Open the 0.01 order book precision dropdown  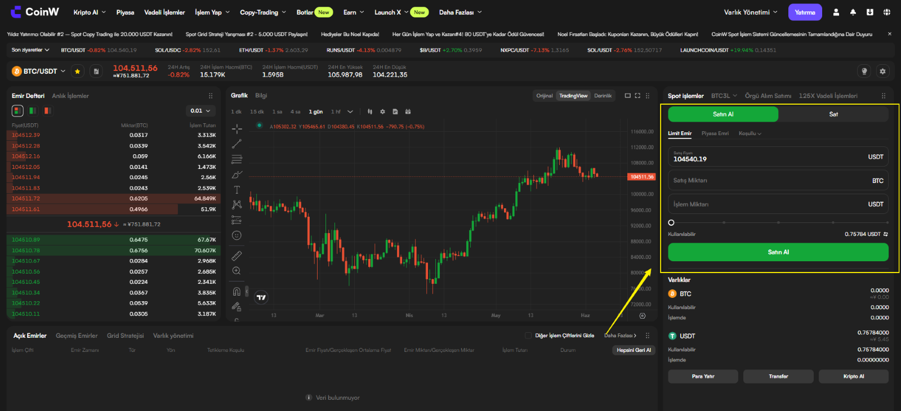click(200, 111)
